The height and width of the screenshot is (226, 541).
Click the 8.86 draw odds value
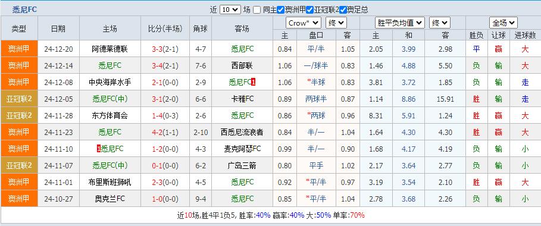408,99
